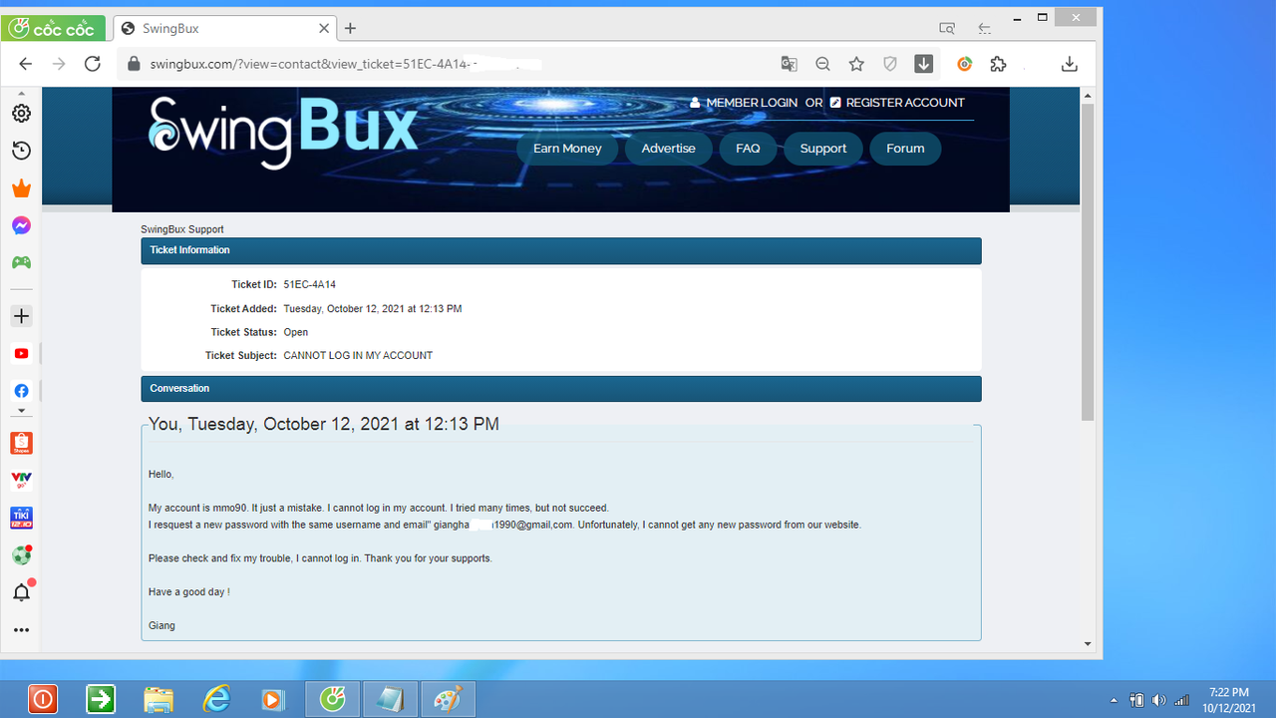1276x718 pixels.
Task: Open the extensions puzzle piece menu
Action: click(x=998, y=64)
